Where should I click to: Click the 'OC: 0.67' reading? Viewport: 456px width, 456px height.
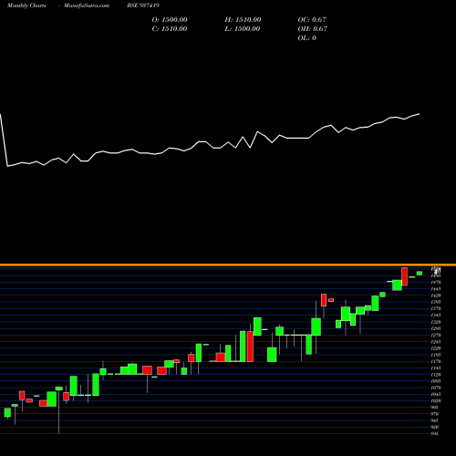(x=312, y=20)
